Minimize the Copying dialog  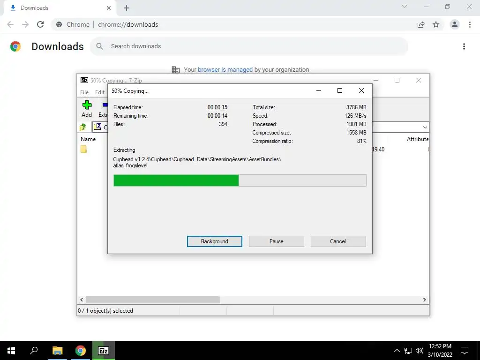[x=319, y=90]
